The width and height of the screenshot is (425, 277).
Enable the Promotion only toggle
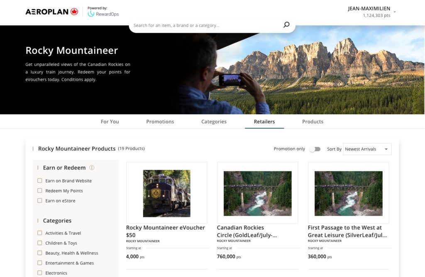(315, 148)
